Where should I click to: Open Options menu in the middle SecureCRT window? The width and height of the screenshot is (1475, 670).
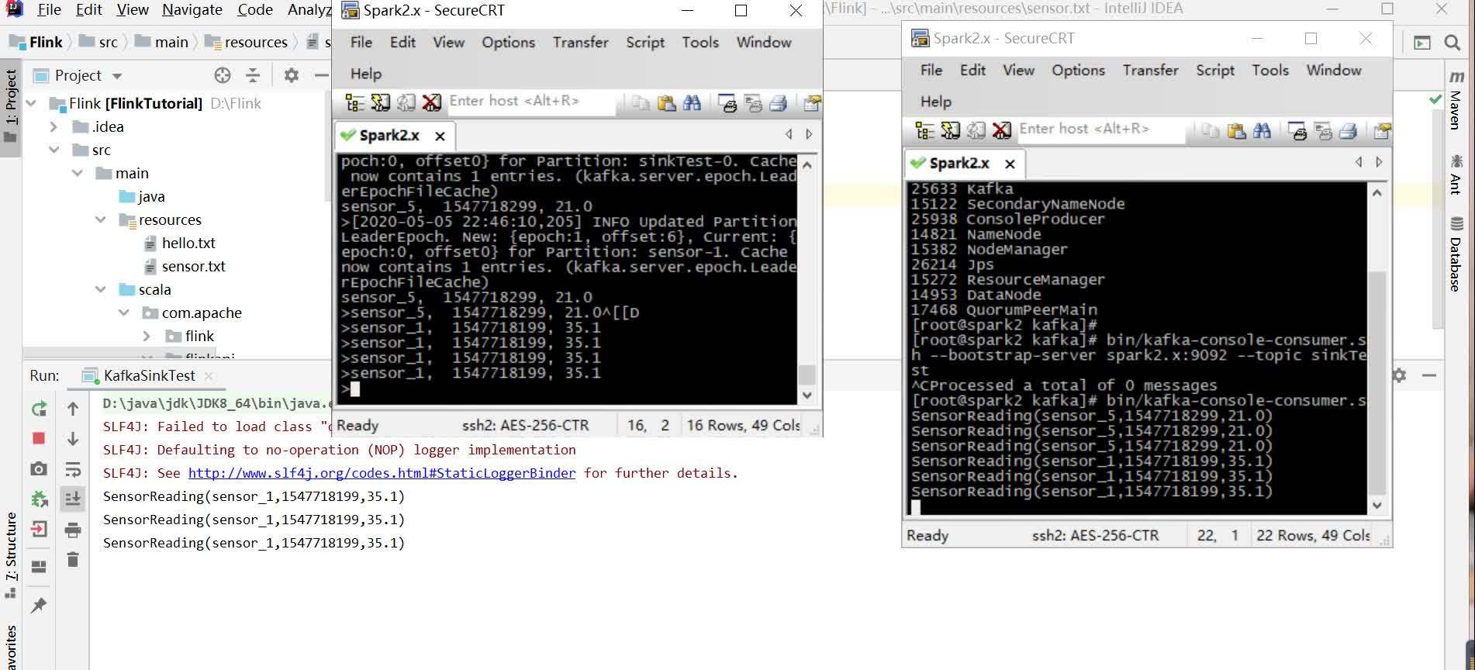point(508,42)
